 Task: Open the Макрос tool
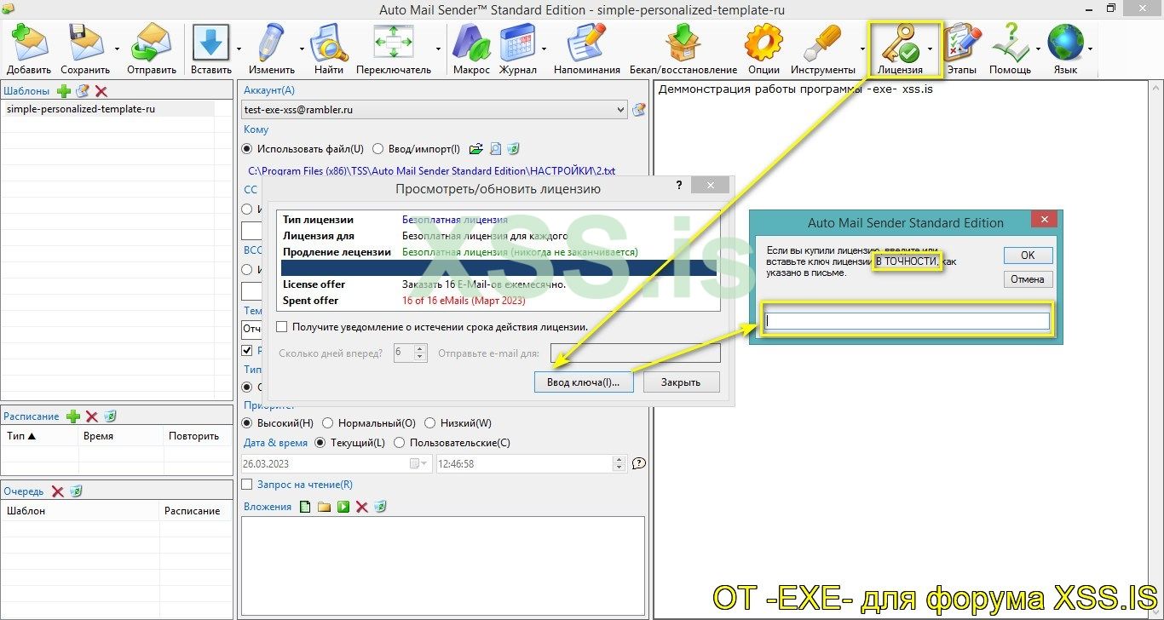[471, 43]
